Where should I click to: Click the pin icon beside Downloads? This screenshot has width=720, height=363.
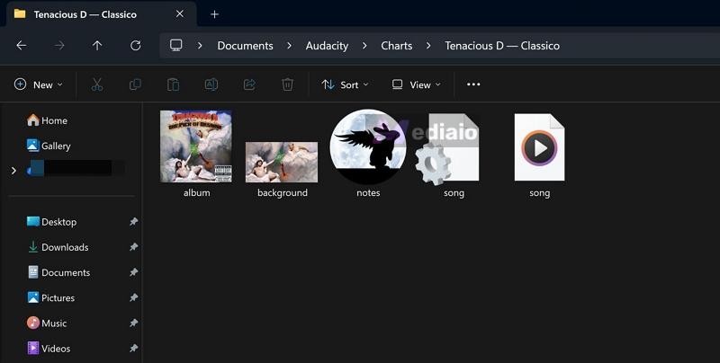(133, 247)
